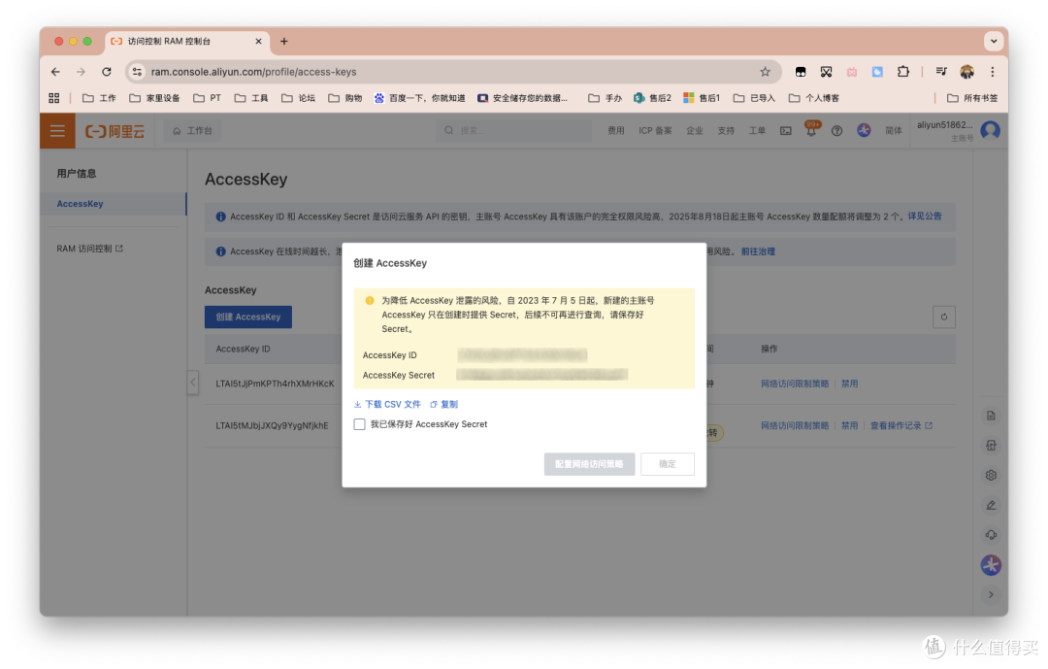Open the user account avatar

pyautogui.click(x=990, y=130)
